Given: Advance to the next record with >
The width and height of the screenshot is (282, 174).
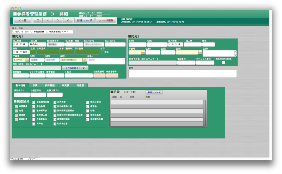Looking at the screenshot, I should point(57,21).
